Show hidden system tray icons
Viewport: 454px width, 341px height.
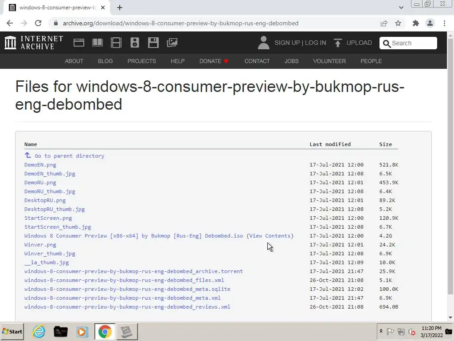[381, 331]
